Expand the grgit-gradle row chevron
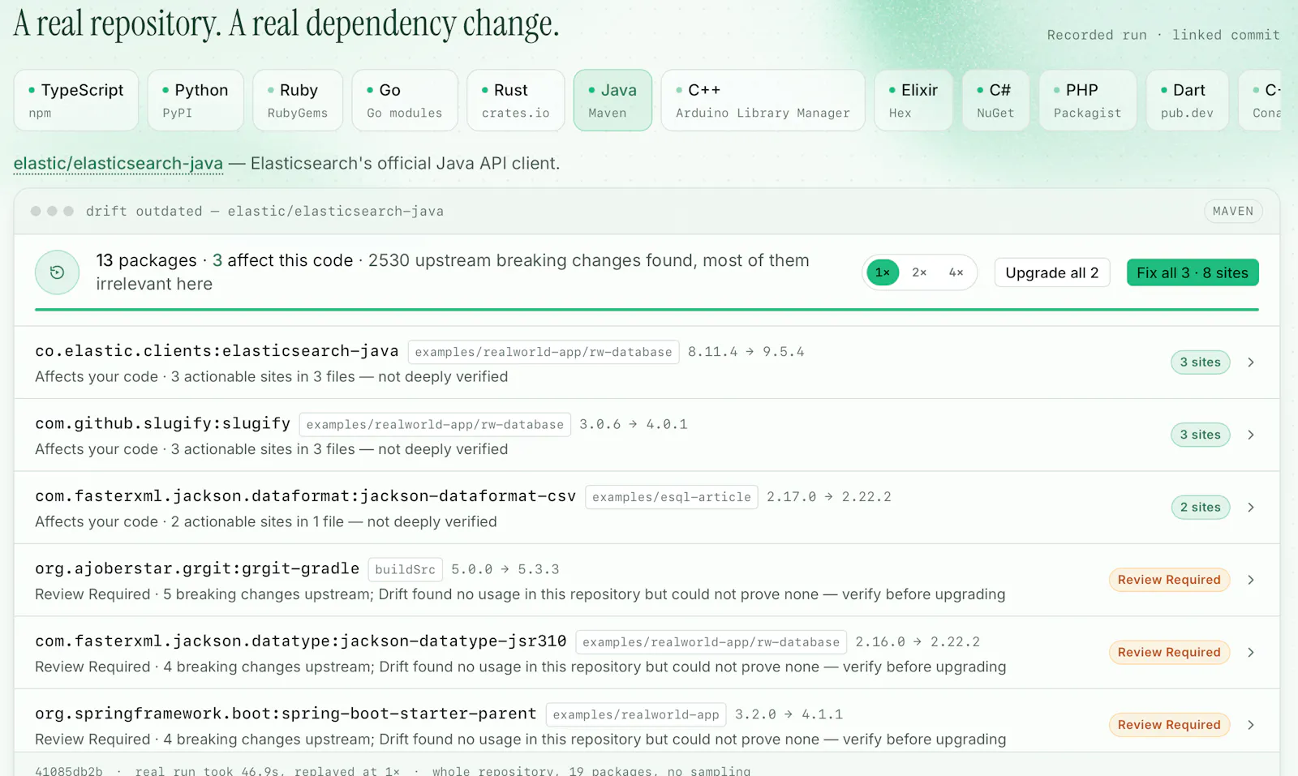1298x776 pixels. tap(1251, 580)
